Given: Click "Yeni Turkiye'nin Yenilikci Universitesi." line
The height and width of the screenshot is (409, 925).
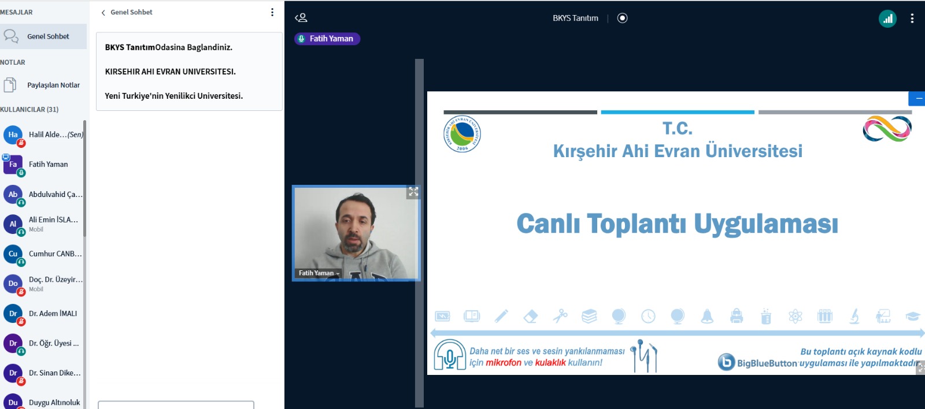Looking at the screenshot, I should 173,96.
